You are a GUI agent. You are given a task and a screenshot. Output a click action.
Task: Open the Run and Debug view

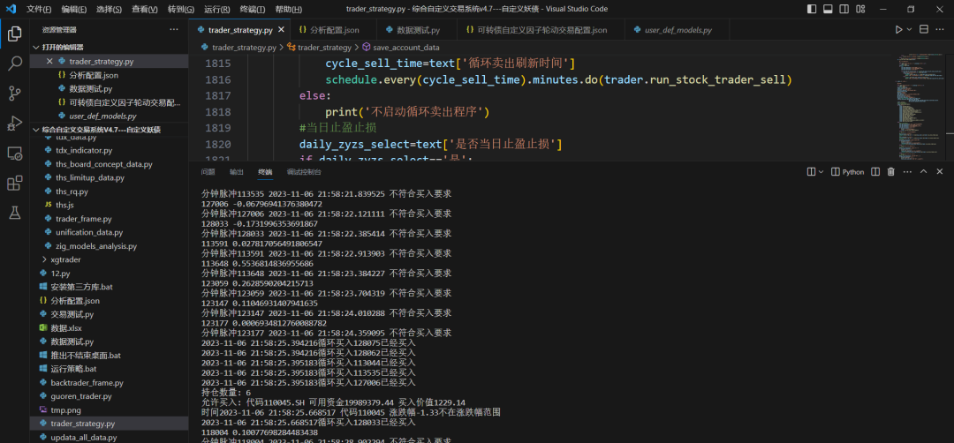click(x=15, y=124)
